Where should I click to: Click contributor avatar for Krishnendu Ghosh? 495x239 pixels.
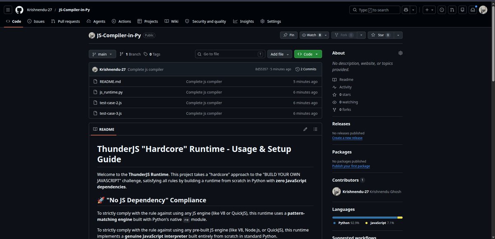(336, 192)
